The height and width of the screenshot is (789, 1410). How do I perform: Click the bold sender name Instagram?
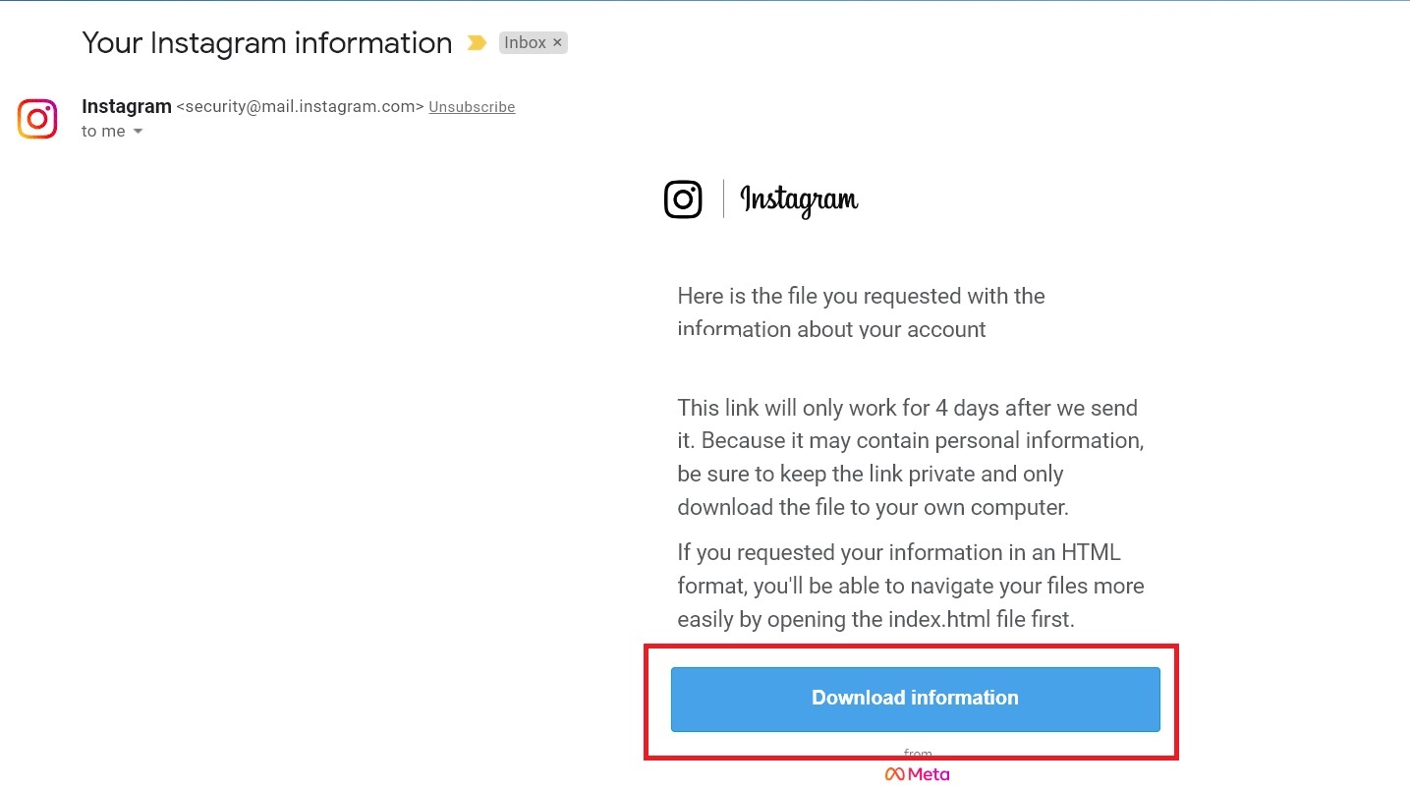(x=127, y=106)
